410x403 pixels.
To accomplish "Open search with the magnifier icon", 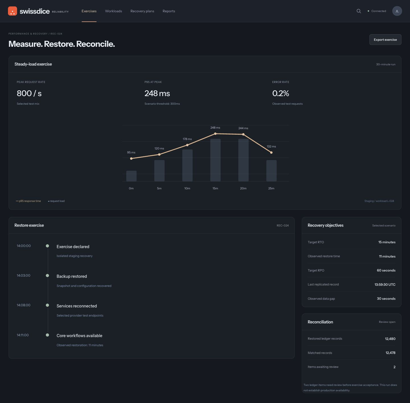I will point(359,11).
